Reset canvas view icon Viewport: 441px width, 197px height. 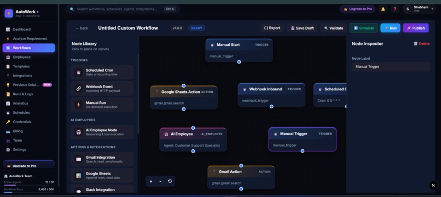[170, 181]
